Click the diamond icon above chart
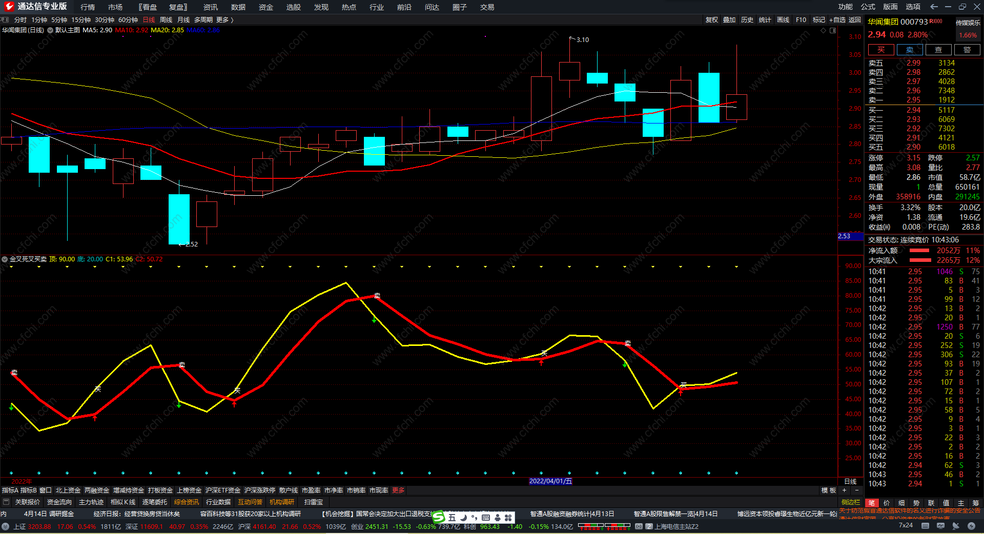984x534 pixels. click(824, 30)
